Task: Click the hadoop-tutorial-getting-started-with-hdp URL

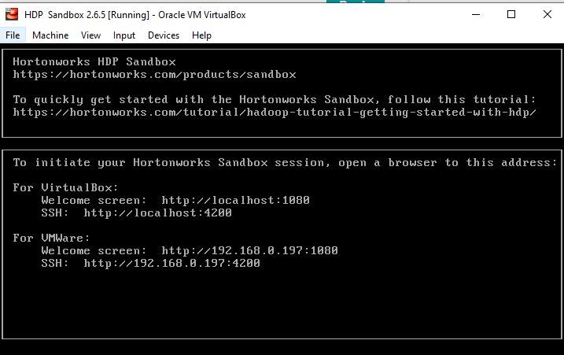Action: pyautogui.click(x=275, y=113)
